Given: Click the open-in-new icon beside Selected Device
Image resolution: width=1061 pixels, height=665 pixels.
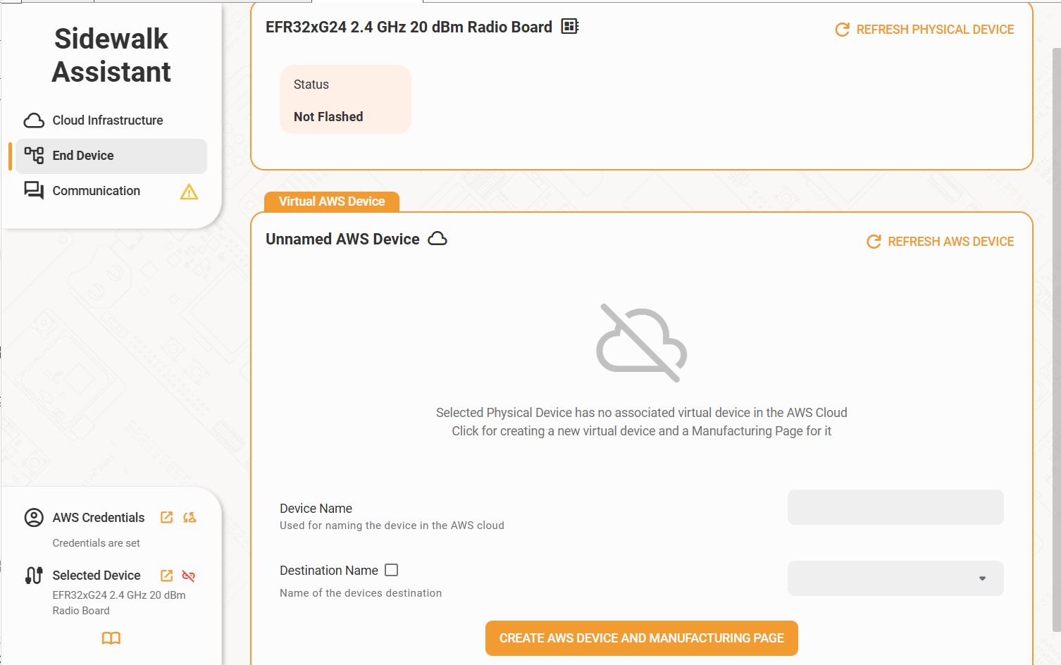Looking at the screenshot, I should pos(167,576).
